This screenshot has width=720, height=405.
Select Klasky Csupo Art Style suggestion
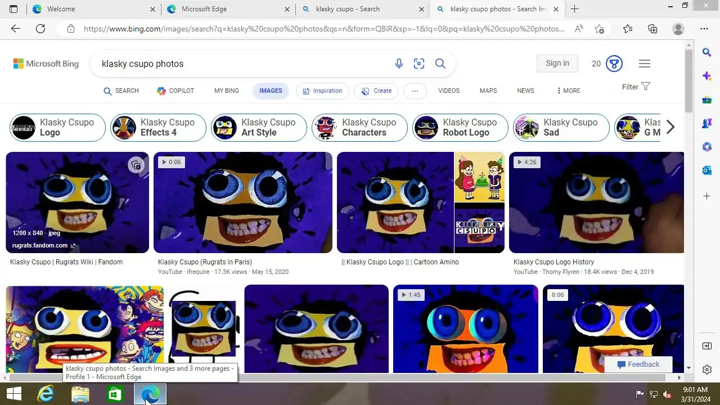[x=259, y=127]
